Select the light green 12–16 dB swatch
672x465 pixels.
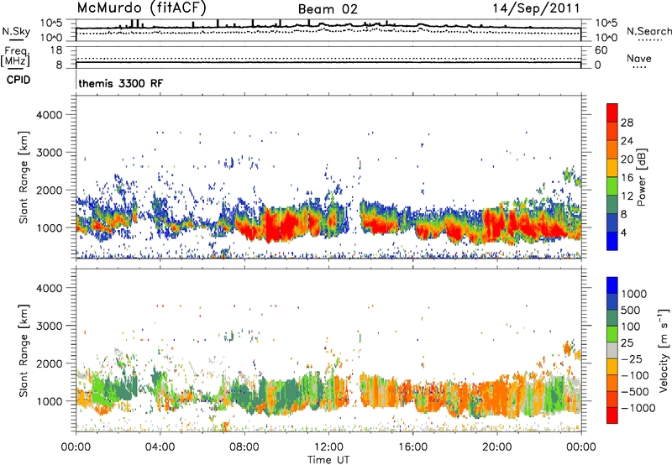coord(612,186)
